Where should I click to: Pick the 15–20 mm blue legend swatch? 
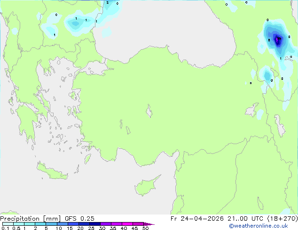73,224
